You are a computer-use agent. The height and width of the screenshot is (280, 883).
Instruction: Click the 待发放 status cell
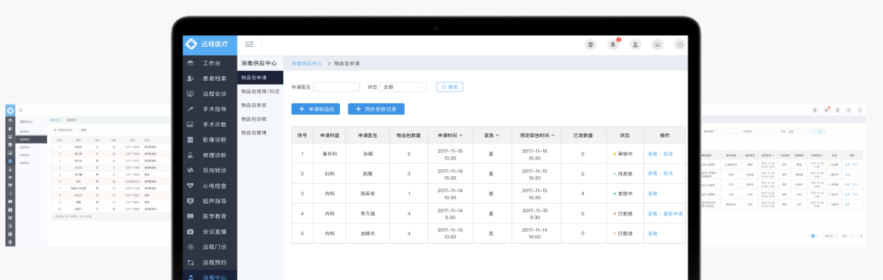coord(625,174)
